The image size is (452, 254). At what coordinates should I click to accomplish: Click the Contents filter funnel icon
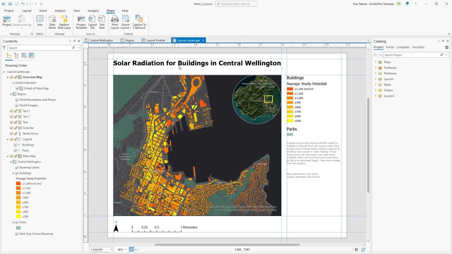pos(4,48)
